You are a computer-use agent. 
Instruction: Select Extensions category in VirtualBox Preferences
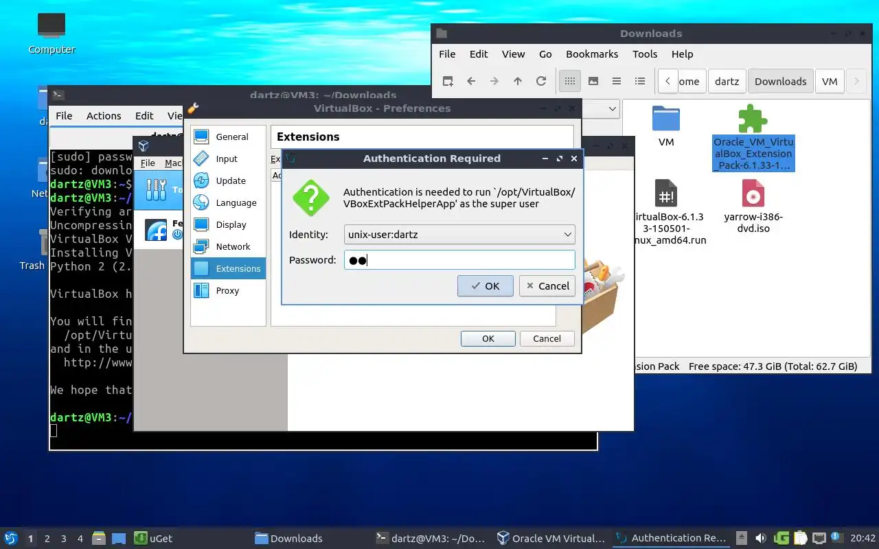228,268
